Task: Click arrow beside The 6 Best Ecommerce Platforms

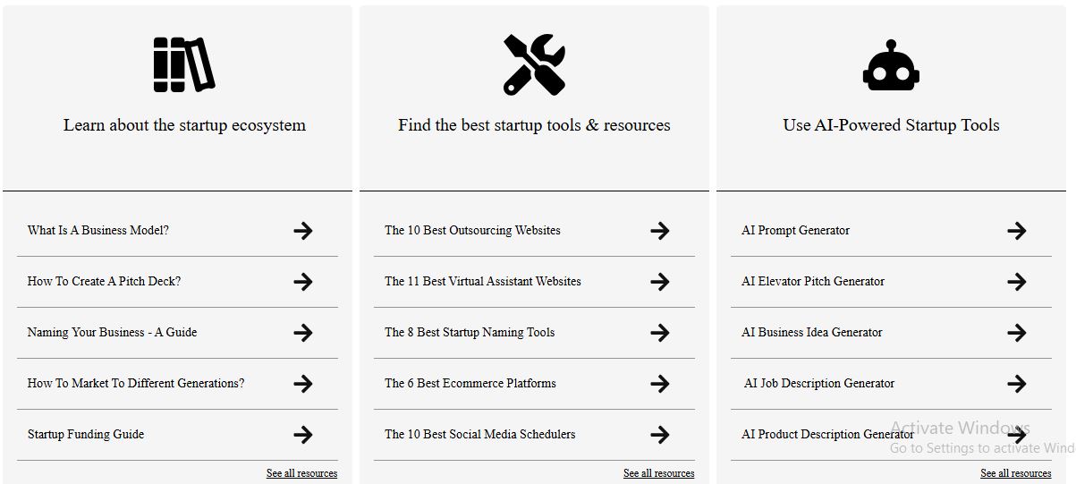Action: pos(660,384)
